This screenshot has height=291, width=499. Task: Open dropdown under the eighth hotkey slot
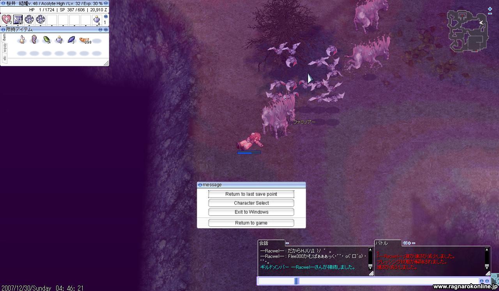tap(86, 26)
